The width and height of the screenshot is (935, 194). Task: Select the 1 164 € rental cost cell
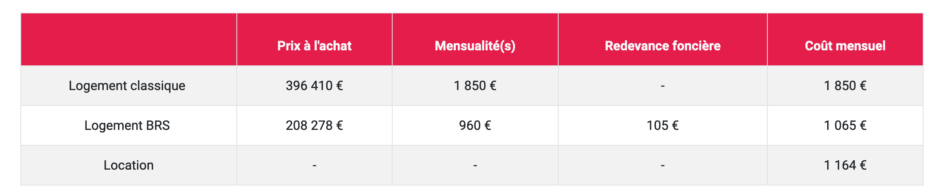(x=845, y=165)
